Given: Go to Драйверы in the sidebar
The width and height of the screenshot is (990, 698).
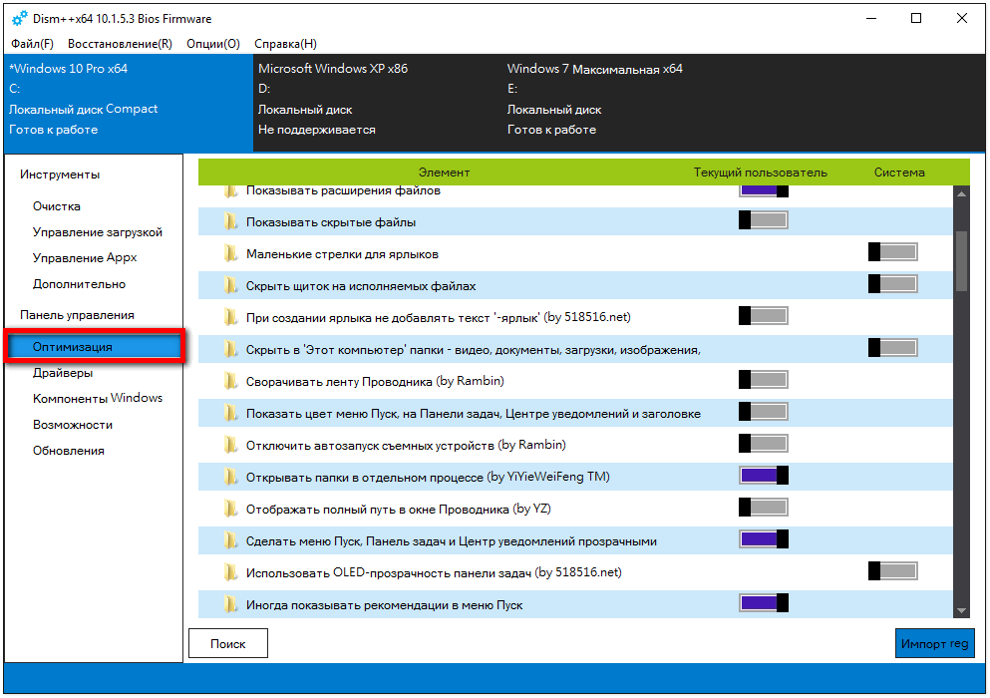Looking at the screenshot, I should (x=63, y=373).
